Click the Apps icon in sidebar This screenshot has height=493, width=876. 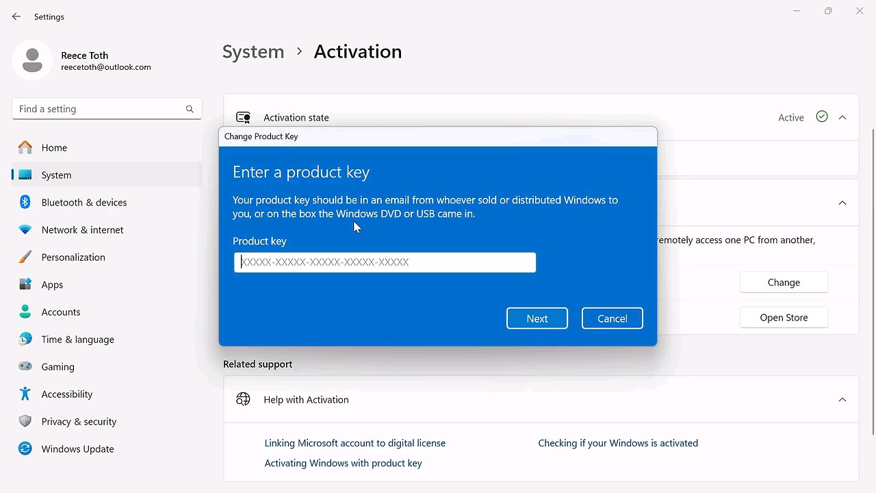coord(25,284)
